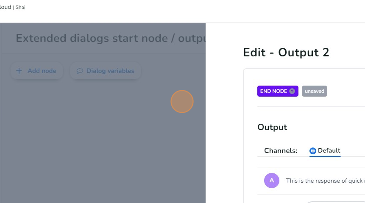Click the Output section heading
The height and width of the screenshot is (203, 365).
click(272, 127)
